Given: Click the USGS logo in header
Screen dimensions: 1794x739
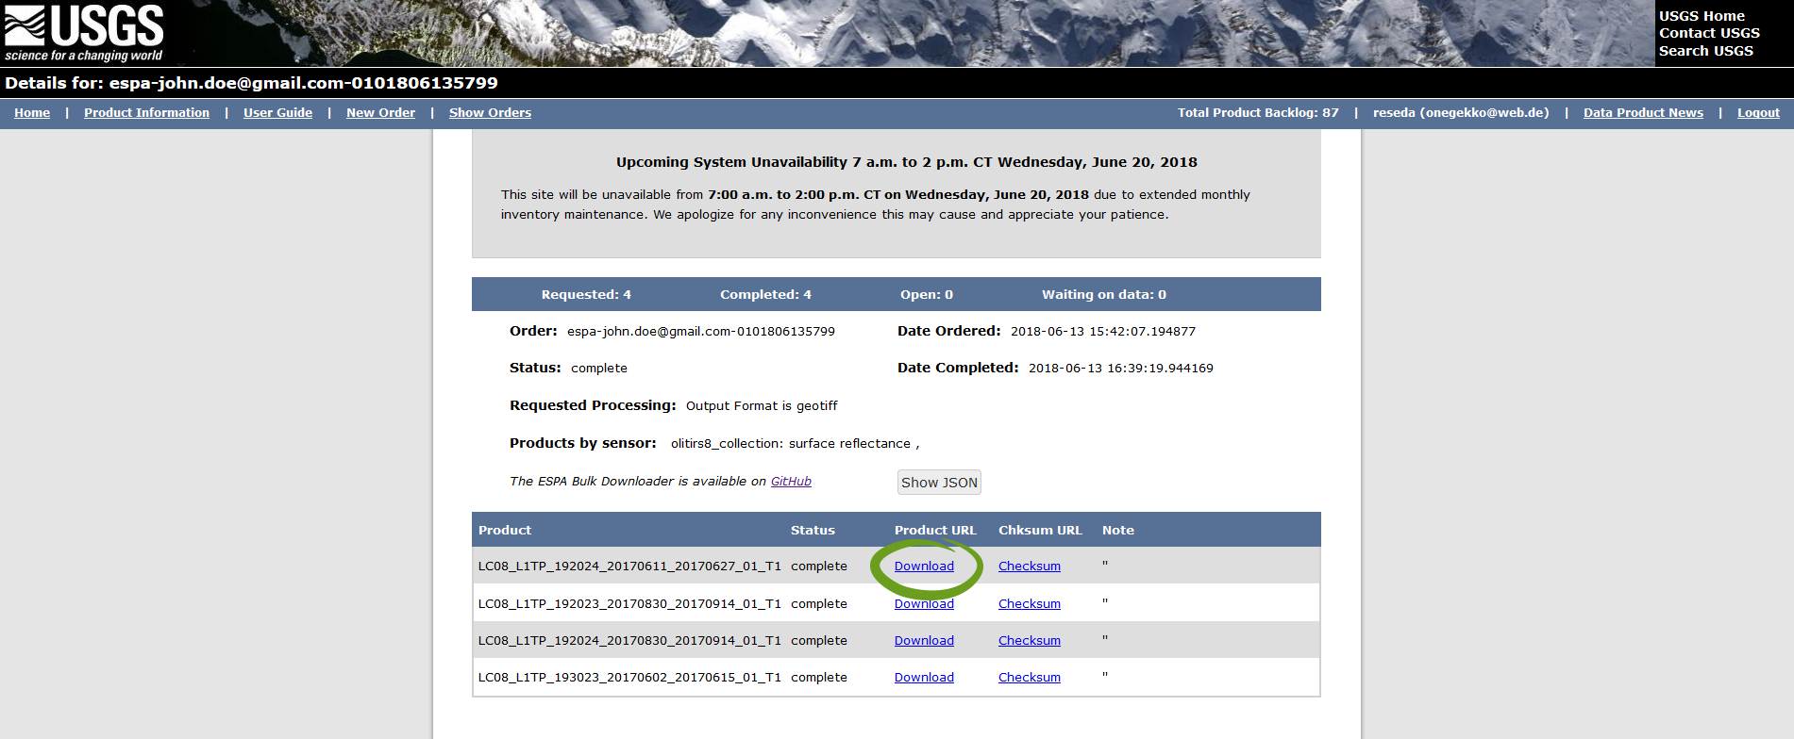Looking at the screenshot, I should 84,33.
